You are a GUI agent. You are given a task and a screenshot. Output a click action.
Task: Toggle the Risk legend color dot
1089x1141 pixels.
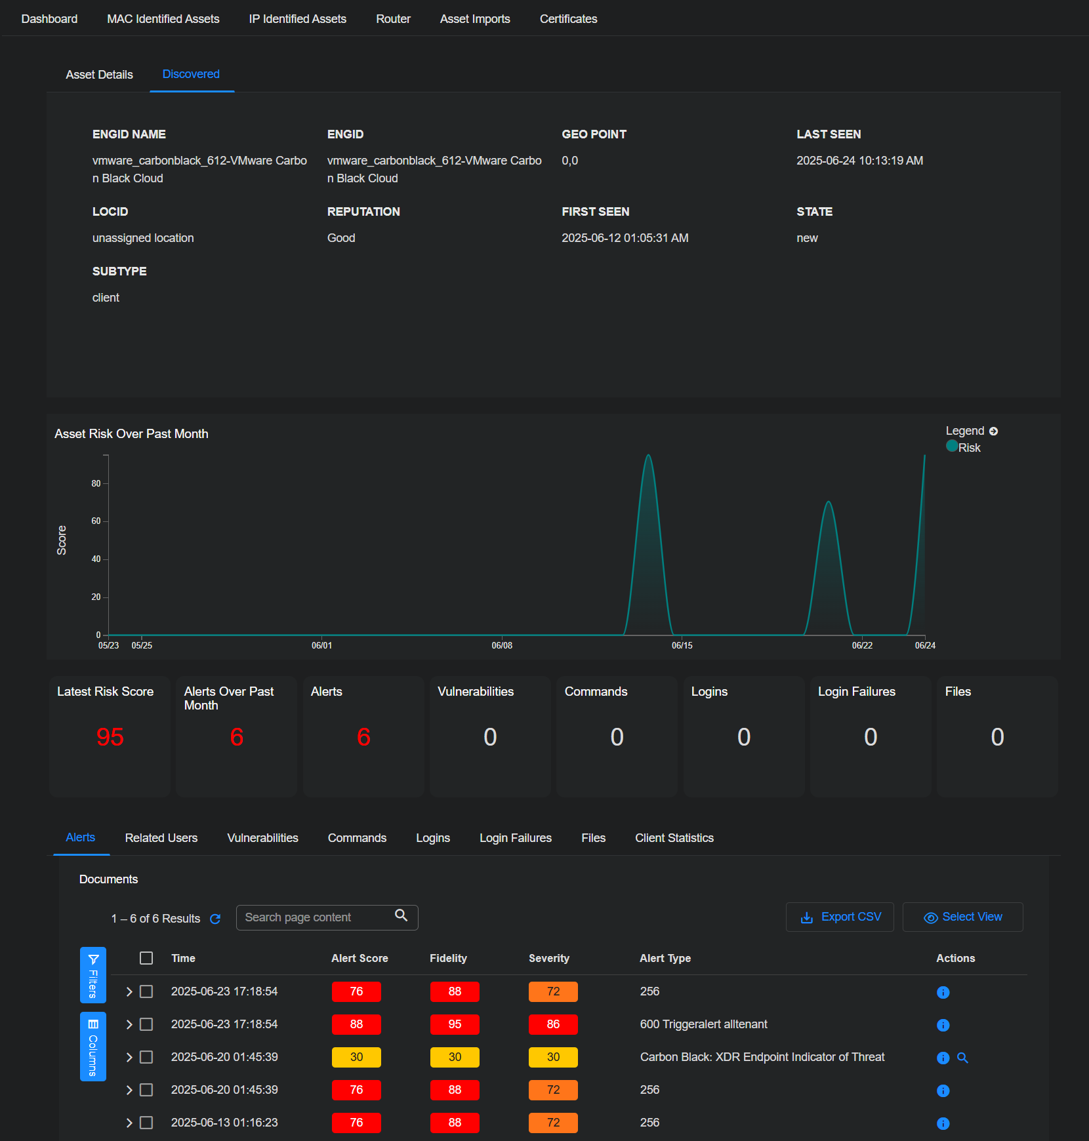click(952, 446)
